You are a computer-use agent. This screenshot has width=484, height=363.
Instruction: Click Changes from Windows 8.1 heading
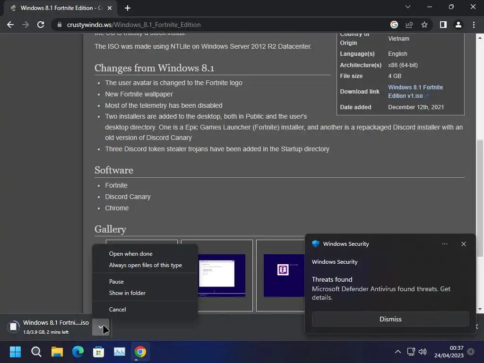point(155,68)
